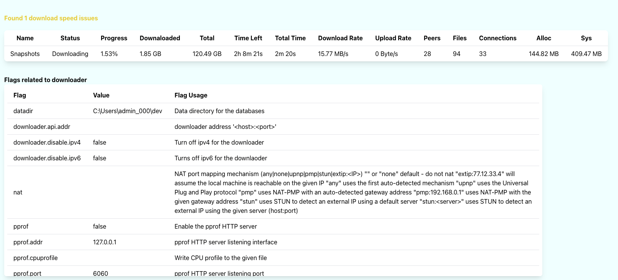Click the 28 peers value
The height and width of the screenshot is (280, 618).
(x=427, y=54)
